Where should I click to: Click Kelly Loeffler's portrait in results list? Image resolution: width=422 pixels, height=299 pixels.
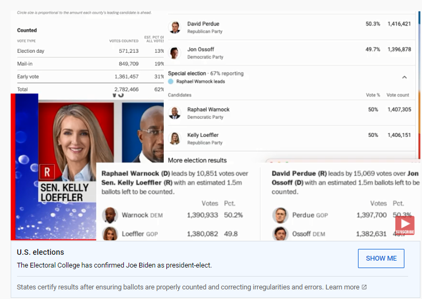[x=174, y=139]
